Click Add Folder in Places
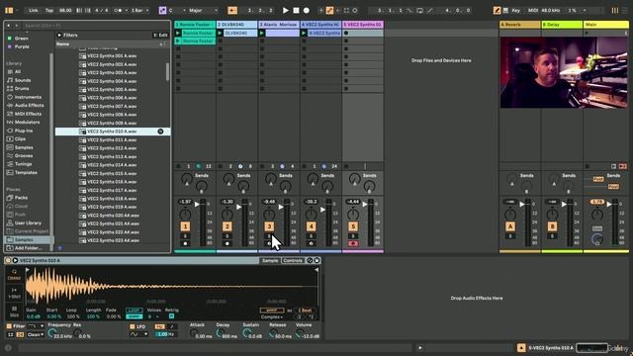 pos(28,248)
